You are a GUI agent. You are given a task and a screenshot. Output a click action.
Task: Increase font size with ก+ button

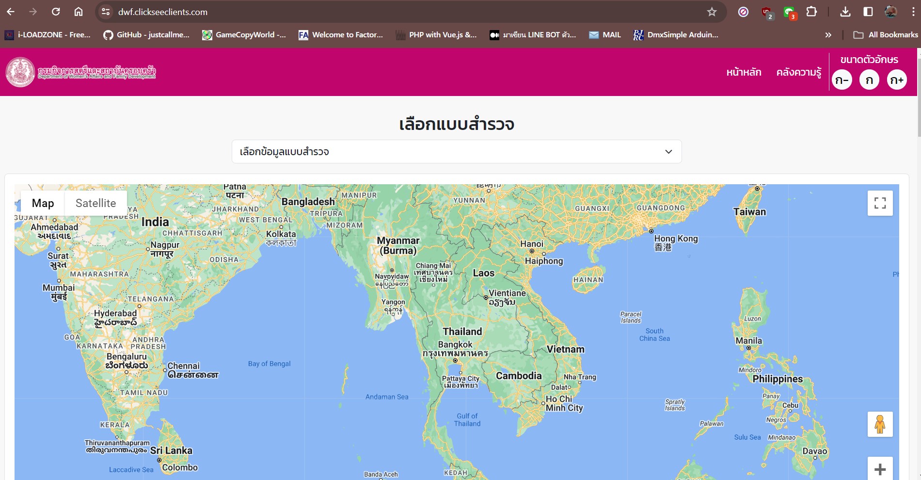(897, 80)
